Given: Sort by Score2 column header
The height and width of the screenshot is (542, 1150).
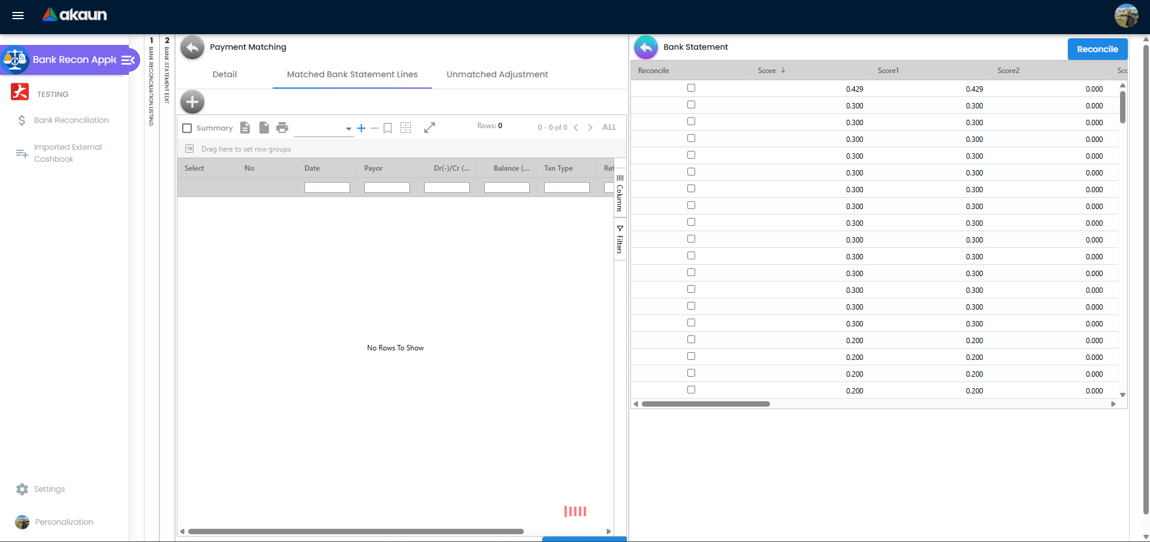Looking at the screenshot, I should (1009, 71).
